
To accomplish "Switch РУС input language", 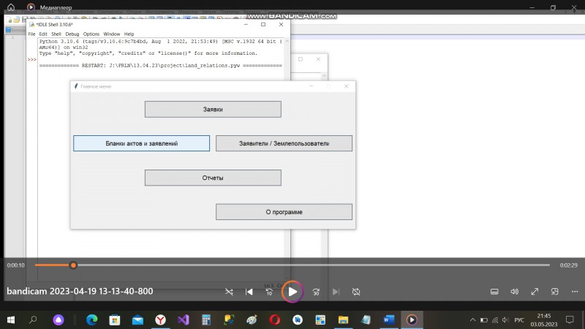I will click(519, 320).
